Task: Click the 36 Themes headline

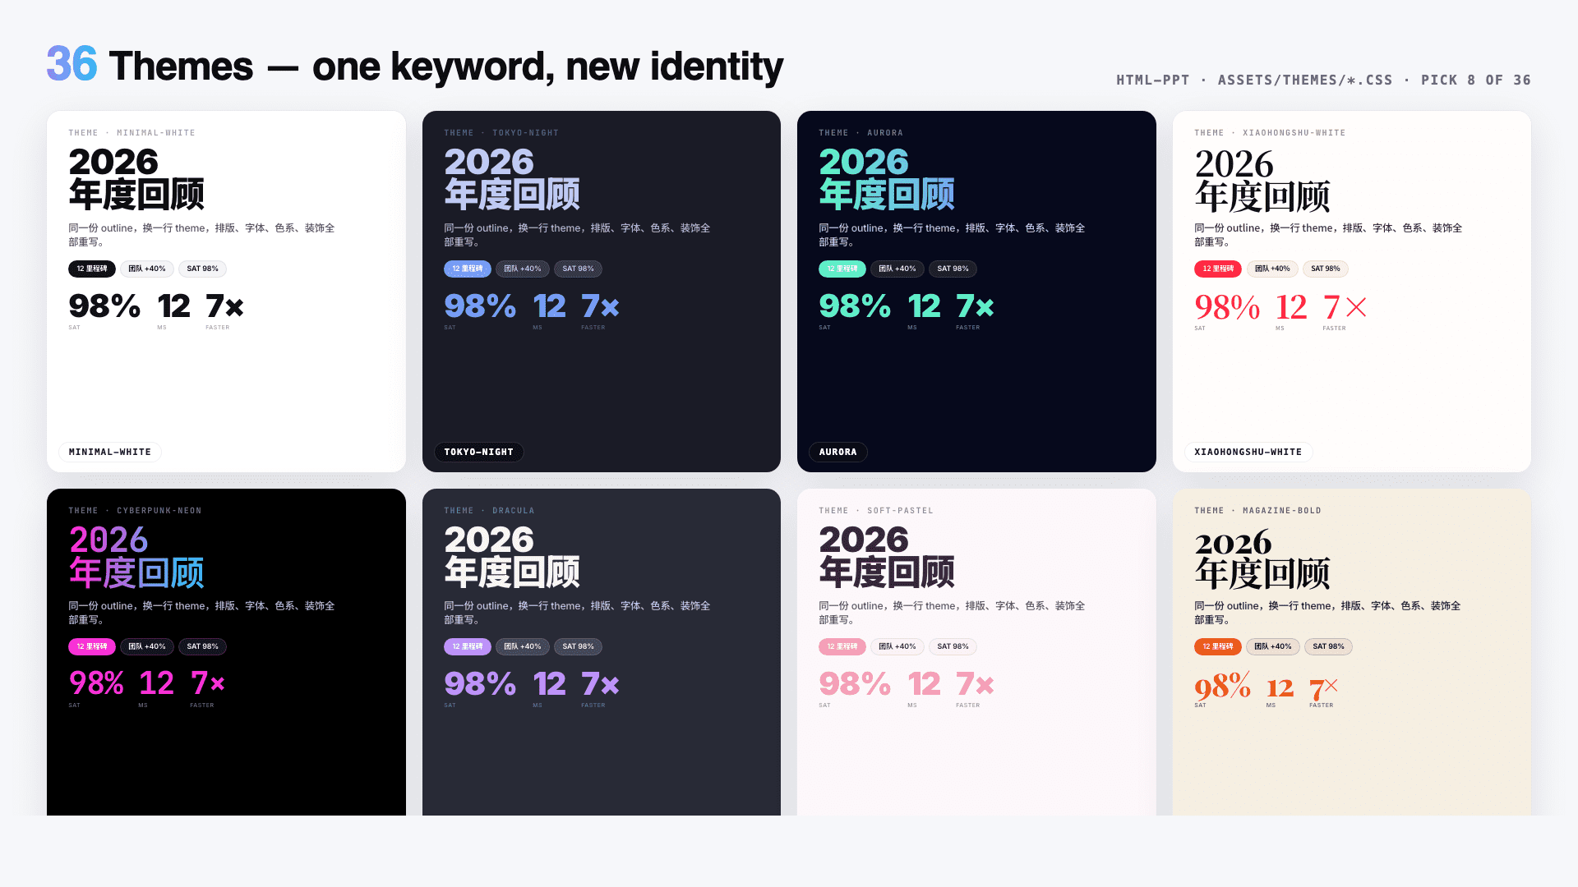Action: (x=414, y=66)
